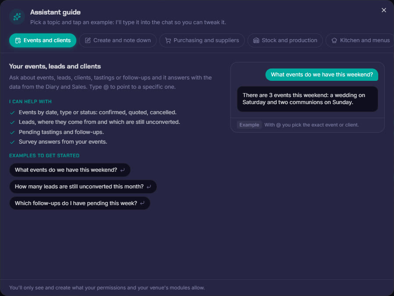Click checkmark beside 'Survey answers from your events'

[12, 142]
